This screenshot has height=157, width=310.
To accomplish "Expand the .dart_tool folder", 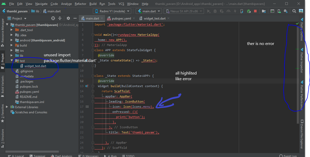I will pos(11,30).
